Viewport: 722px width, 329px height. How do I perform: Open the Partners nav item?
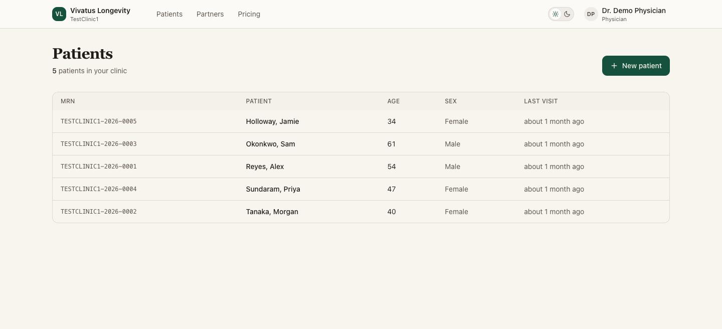tap(210, 14)
